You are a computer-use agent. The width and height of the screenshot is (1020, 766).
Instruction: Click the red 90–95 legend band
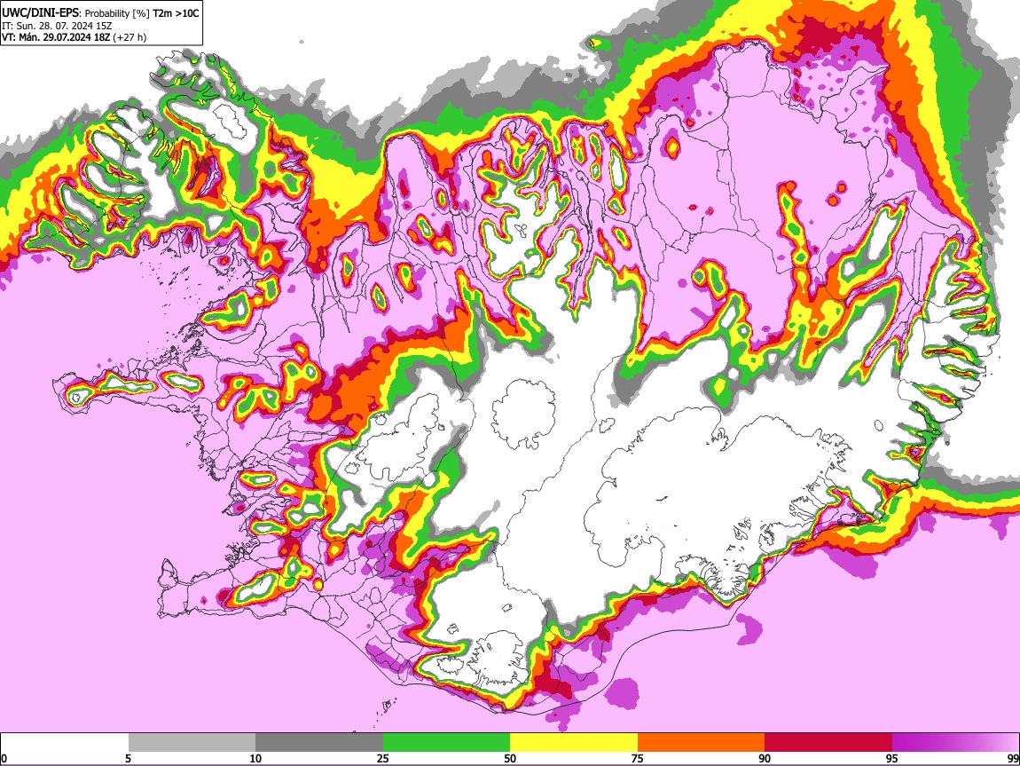828,743
